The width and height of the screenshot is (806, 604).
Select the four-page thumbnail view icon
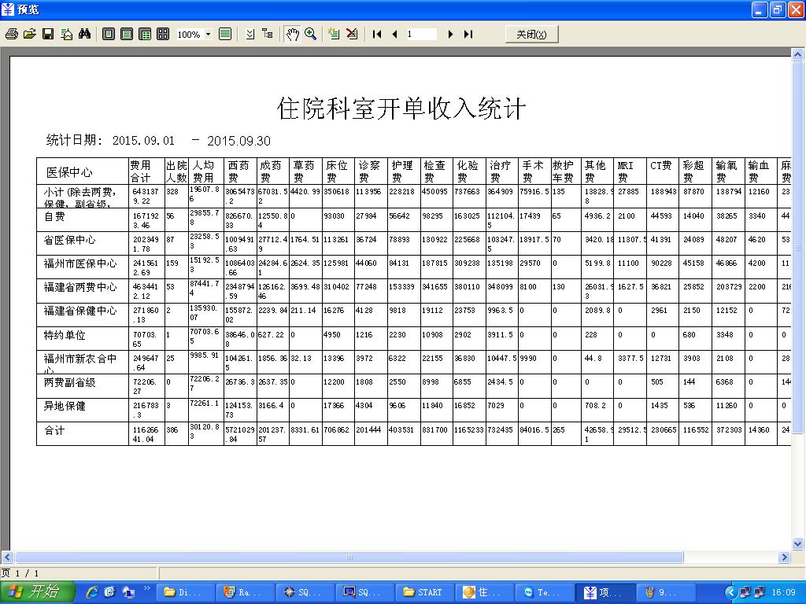[x=163, y=35]
